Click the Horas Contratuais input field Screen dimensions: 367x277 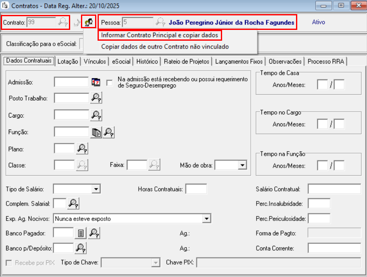pos(196,189)
